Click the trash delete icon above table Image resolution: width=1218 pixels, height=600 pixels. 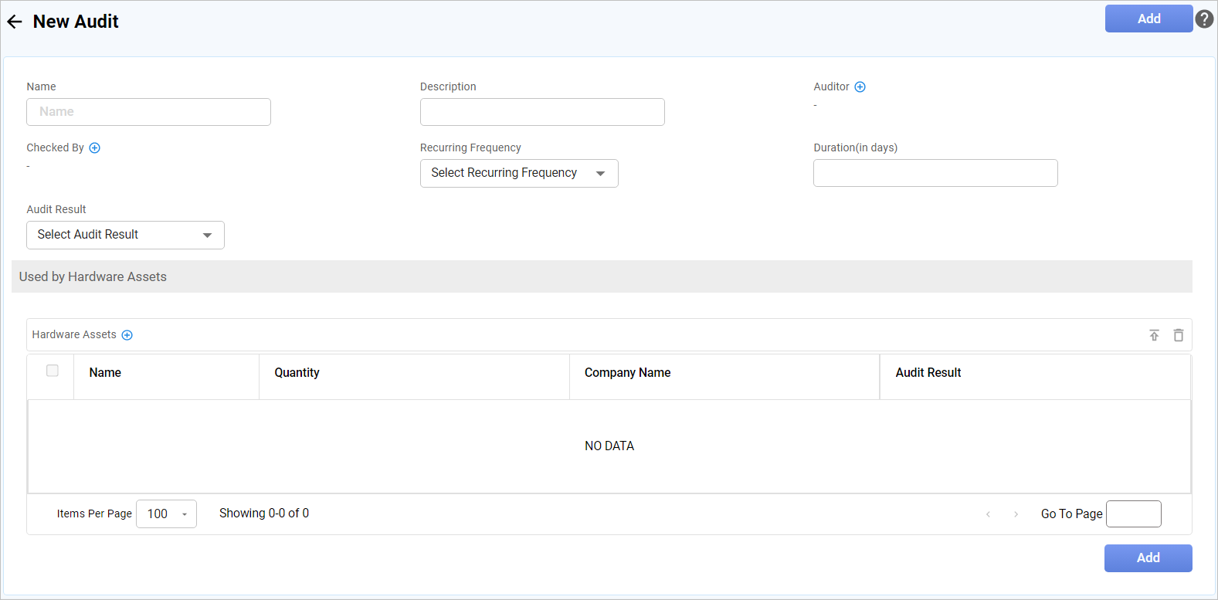tap(1178, 335)
